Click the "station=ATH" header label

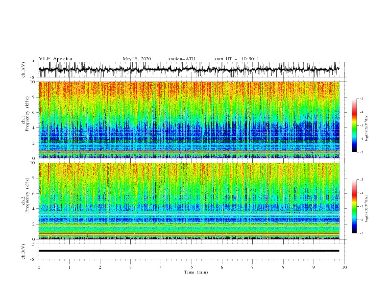click(x=182, y=59)
